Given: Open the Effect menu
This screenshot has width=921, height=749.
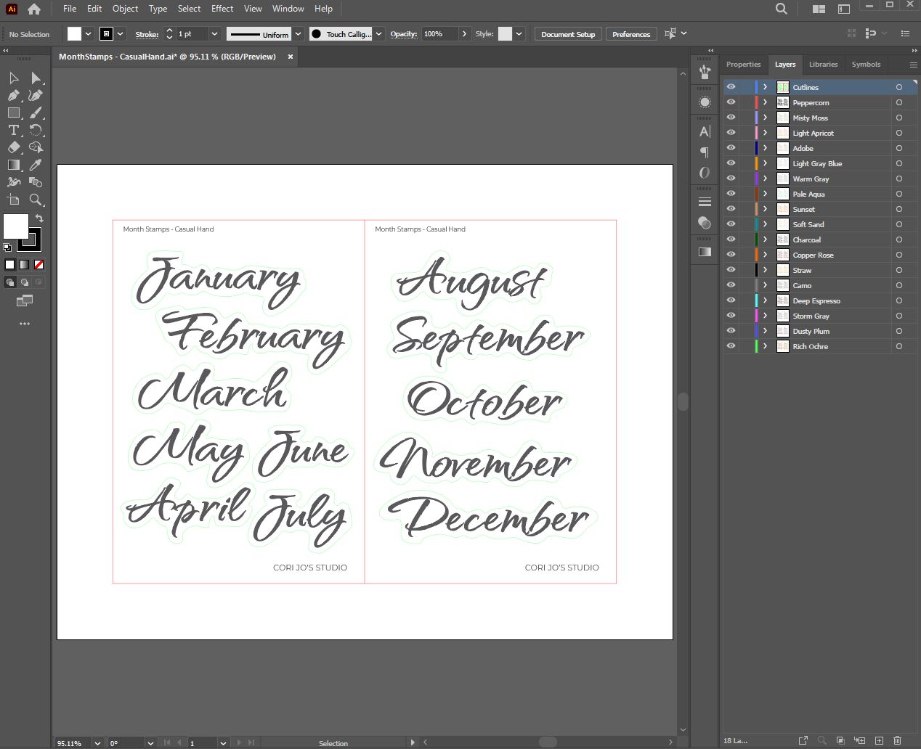Looking at the screenshot, I should pyautogui.click(x=222, y=9).
